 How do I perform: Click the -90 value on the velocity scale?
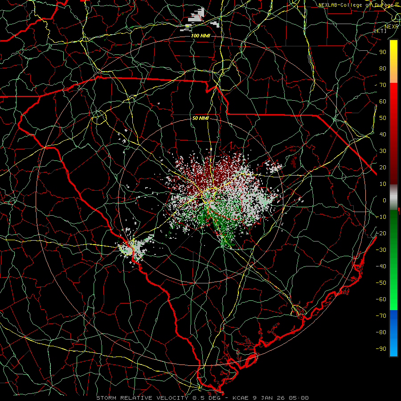(381, 349)
